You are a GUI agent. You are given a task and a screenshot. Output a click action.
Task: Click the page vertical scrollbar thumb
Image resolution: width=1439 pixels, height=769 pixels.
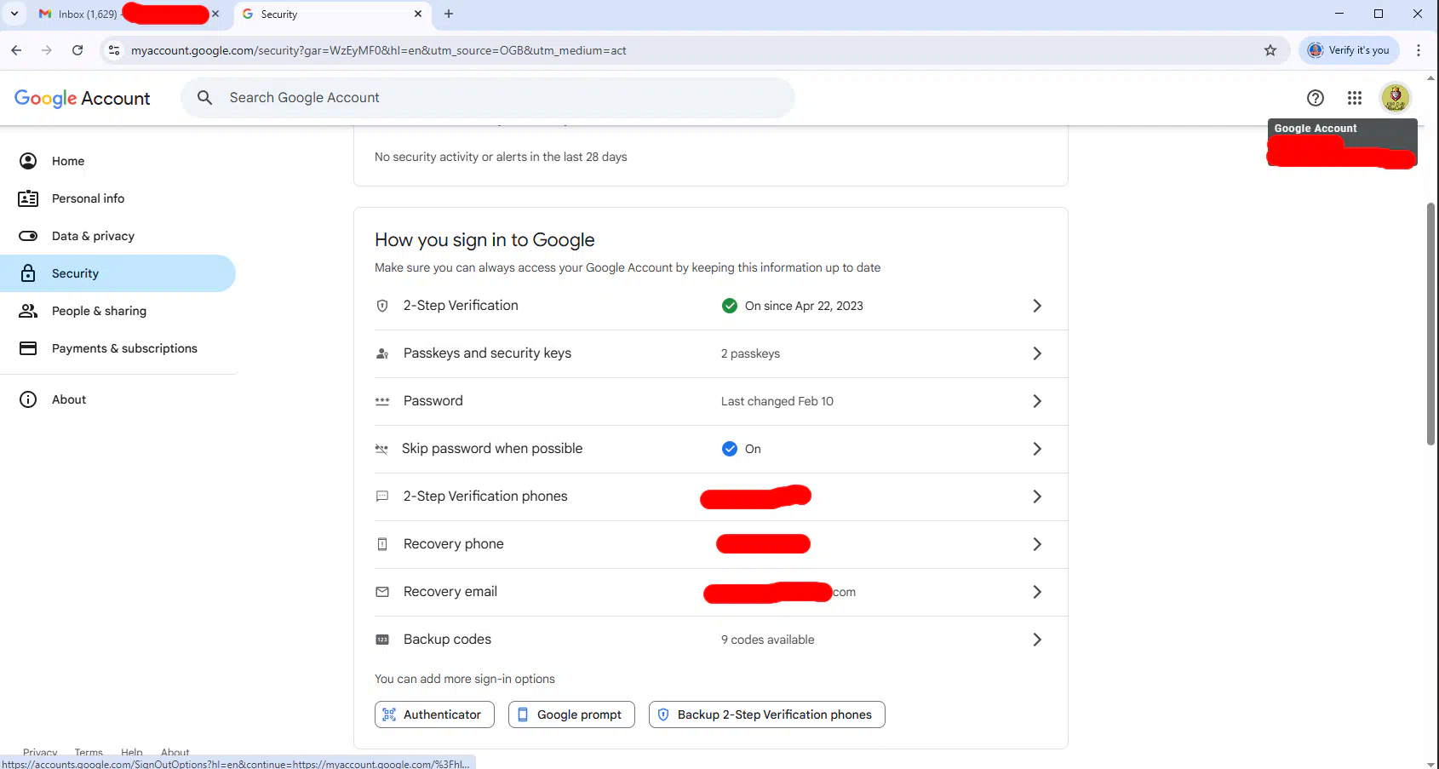point(1430,324)
